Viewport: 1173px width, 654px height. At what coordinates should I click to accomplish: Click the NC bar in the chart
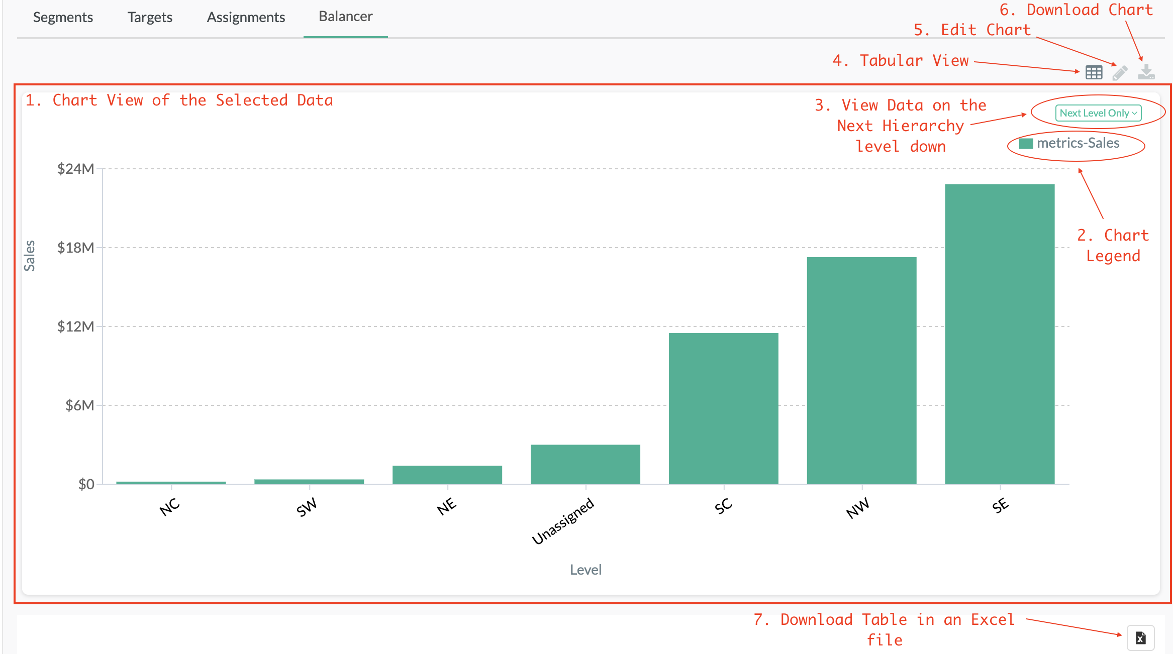pyautogui.click(x=171, y=483)
